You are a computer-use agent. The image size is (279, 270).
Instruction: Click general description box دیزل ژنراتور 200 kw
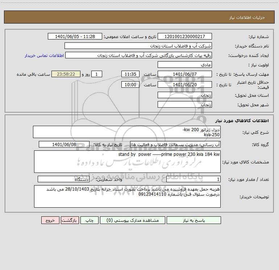(127, 132)
